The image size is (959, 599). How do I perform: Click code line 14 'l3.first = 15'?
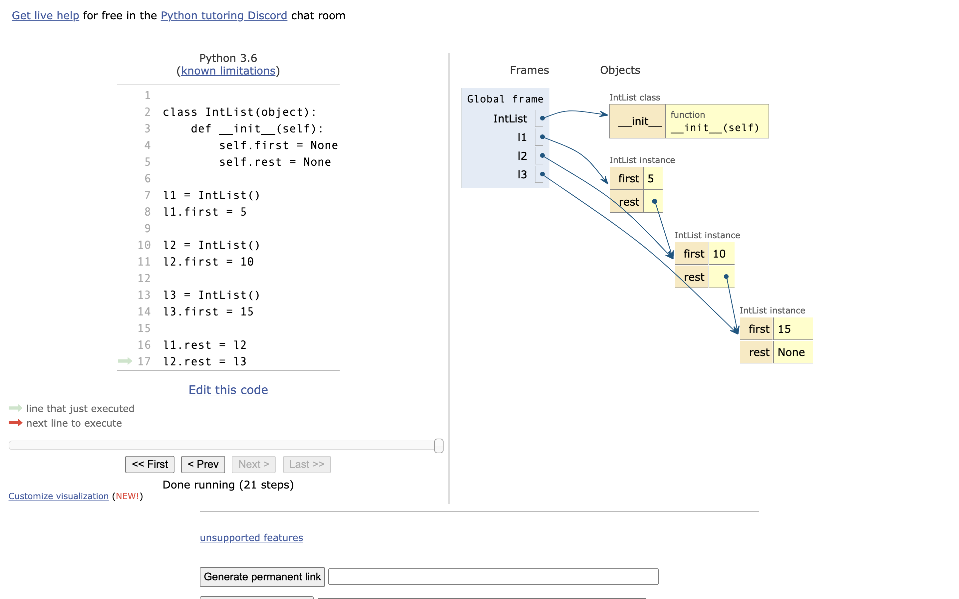point(208,312)
